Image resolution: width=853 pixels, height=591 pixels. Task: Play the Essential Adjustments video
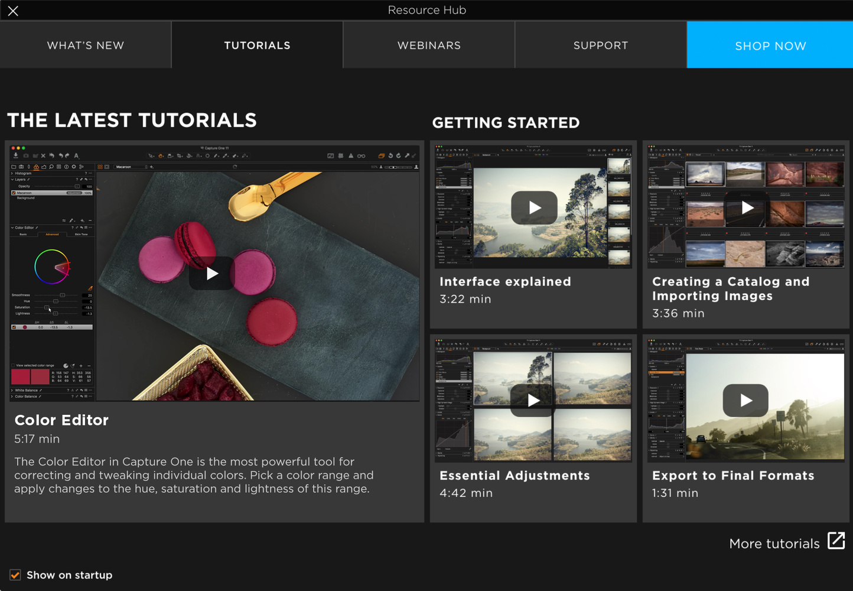pyautogui.click(x=533, y=400)
